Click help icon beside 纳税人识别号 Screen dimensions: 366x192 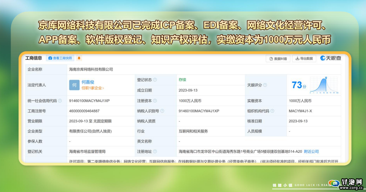click(162, 111)
